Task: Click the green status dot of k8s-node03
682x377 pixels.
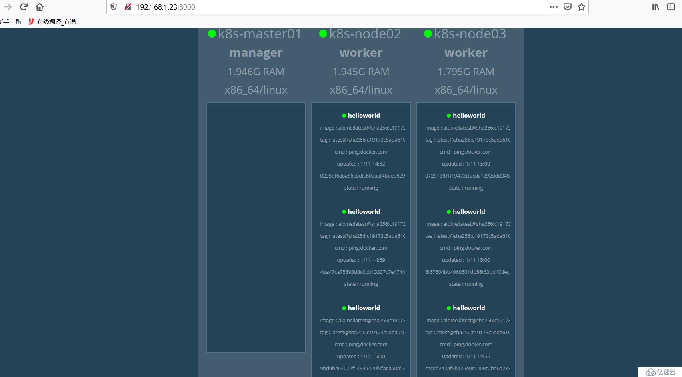Action: point(428,34)
